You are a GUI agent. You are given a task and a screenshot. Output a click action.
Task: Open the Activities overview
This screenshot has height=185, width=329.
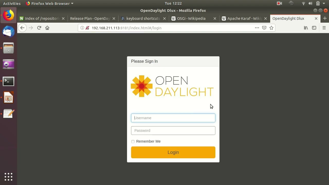12,3
